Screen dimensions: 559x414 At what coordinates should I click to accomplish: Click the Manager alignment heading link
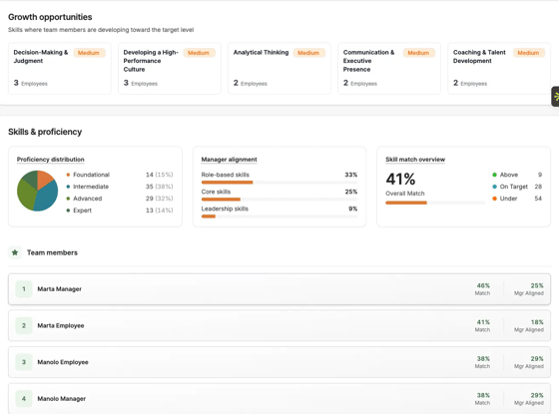(x=230, y=160)
